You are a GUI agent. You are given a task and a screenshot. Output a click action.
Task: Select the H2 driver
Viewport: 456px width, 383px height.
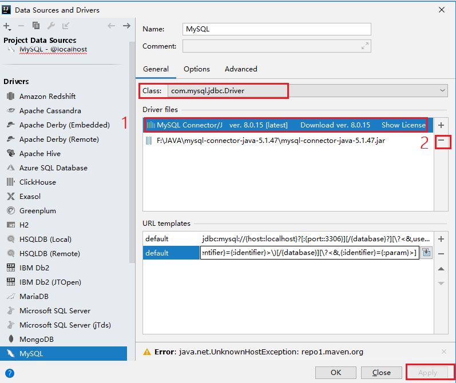click(x=24, y=225)
